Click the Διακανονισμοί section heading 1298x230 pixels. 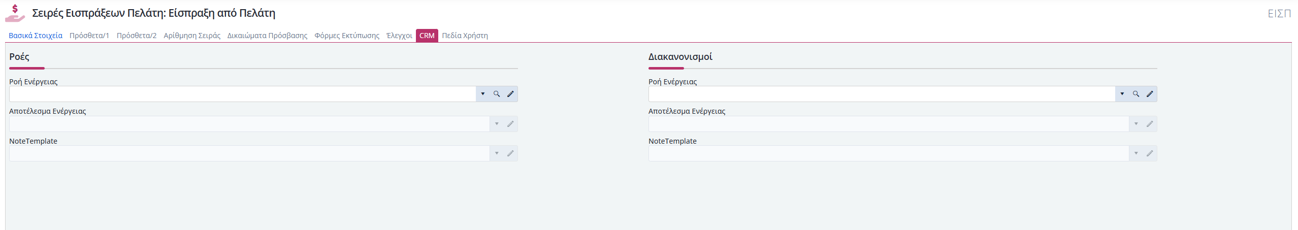coord(680,57)
